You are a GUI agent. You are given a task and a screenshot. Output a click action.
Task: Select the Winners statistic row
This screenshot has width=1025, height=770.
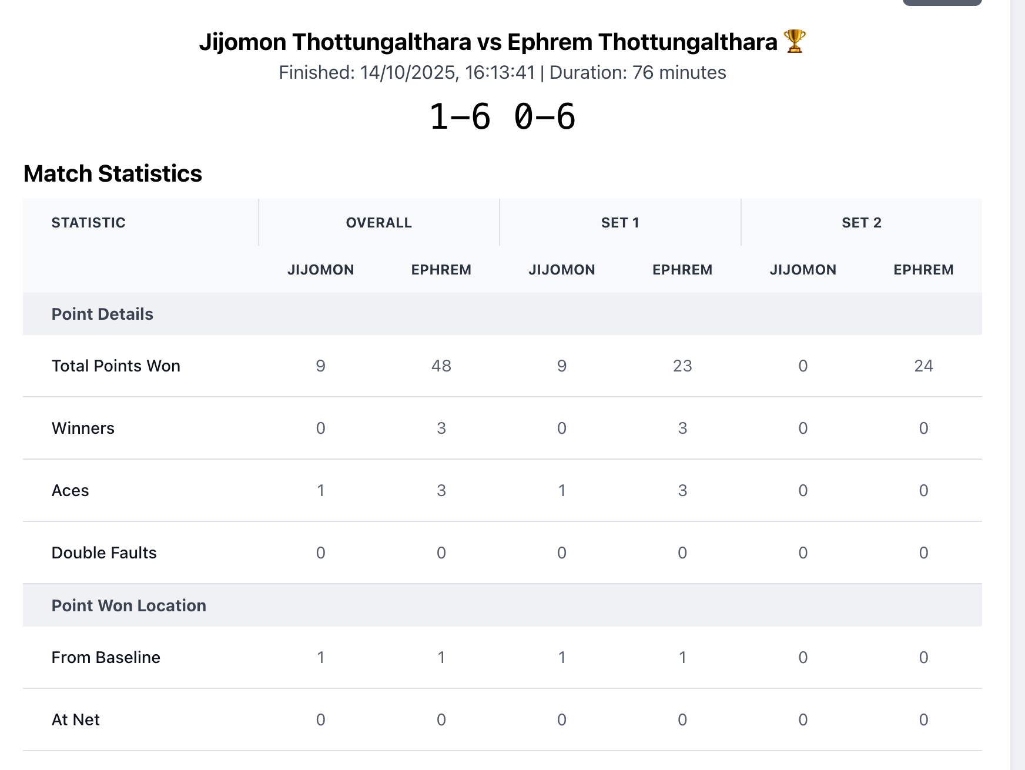pos(83,427)
